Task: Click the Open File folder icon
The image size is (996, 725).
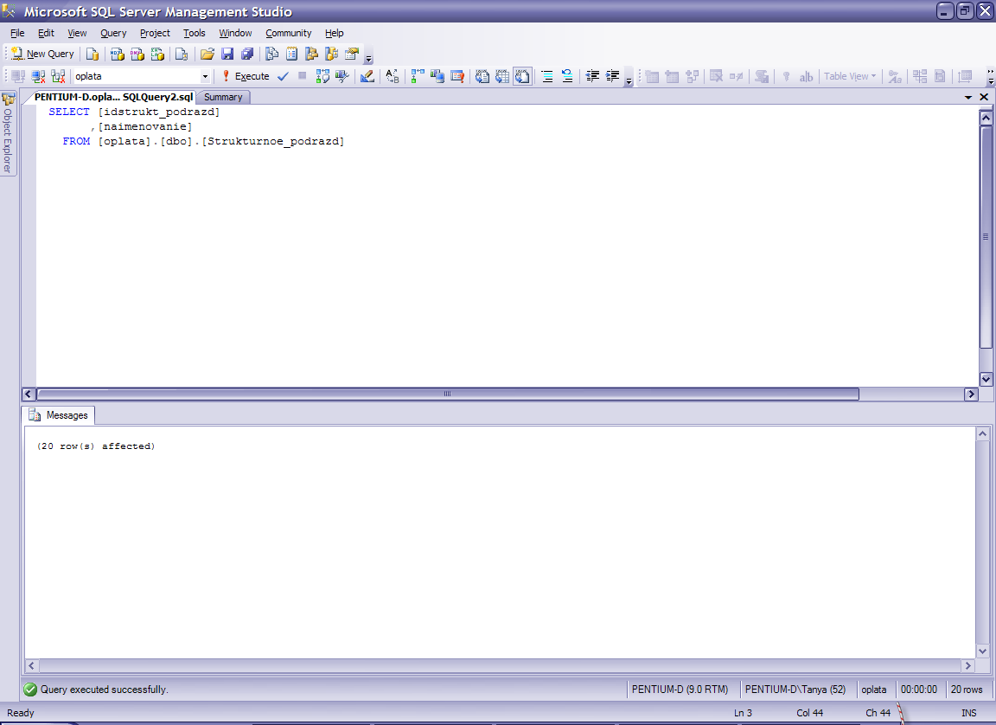Action: click(x=207, y=54)
